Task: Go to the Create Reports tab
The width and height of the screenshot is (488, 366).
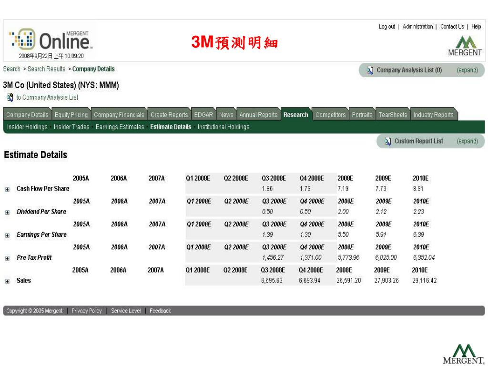Action: [x=169, y=115]
